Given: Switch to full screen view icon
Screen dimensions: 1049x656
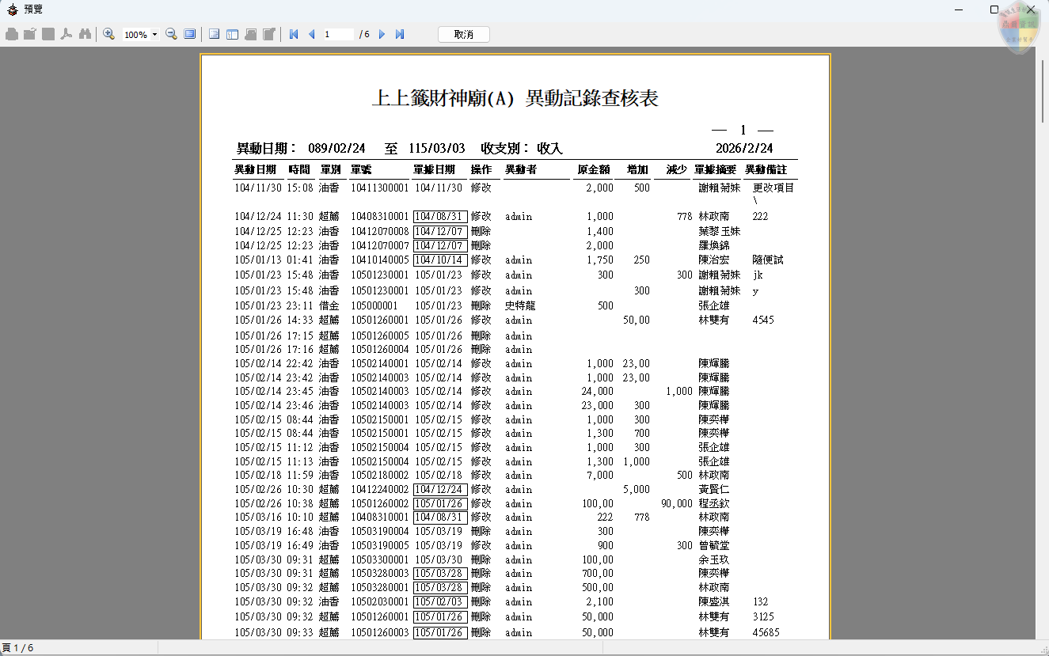Looking at the screenshot, I should tap(189, 34).
